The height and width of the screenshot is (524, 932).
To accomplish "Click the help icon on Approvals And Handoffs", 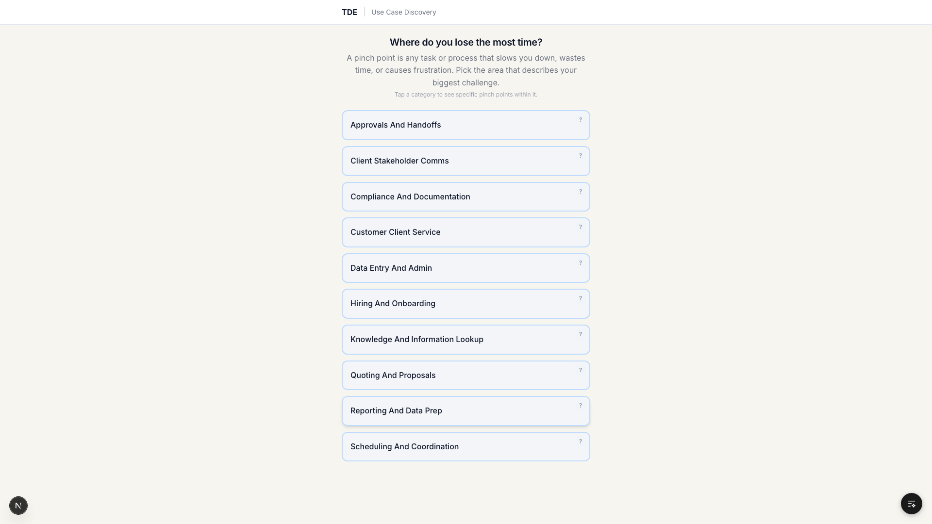I will pyautogui.click(x=580, y=120).
